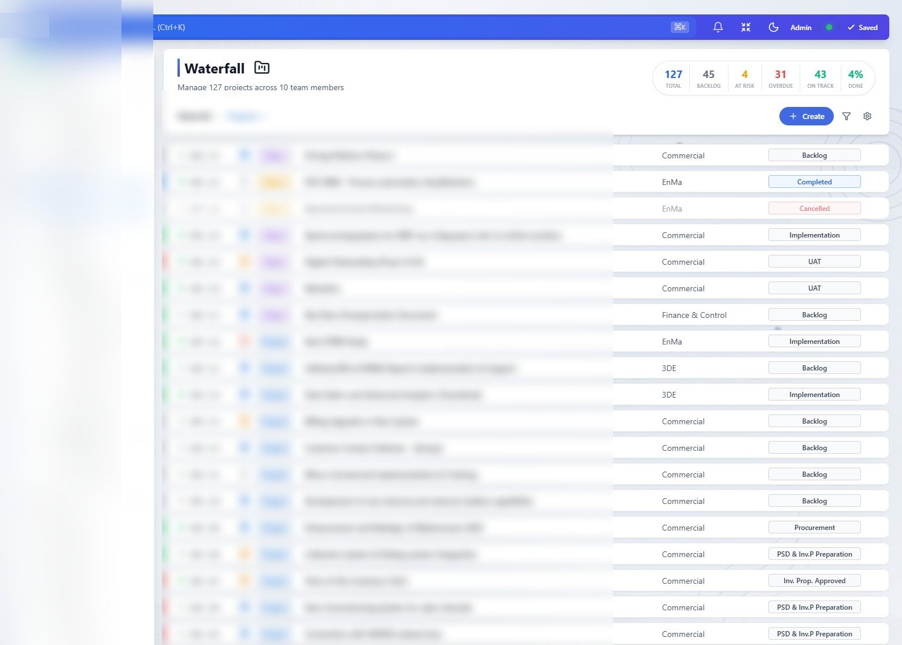Viewport: 902px width, 645px height.
Task: Open the Completed status dropdown on EnMa row
Action: coord(814,181)
